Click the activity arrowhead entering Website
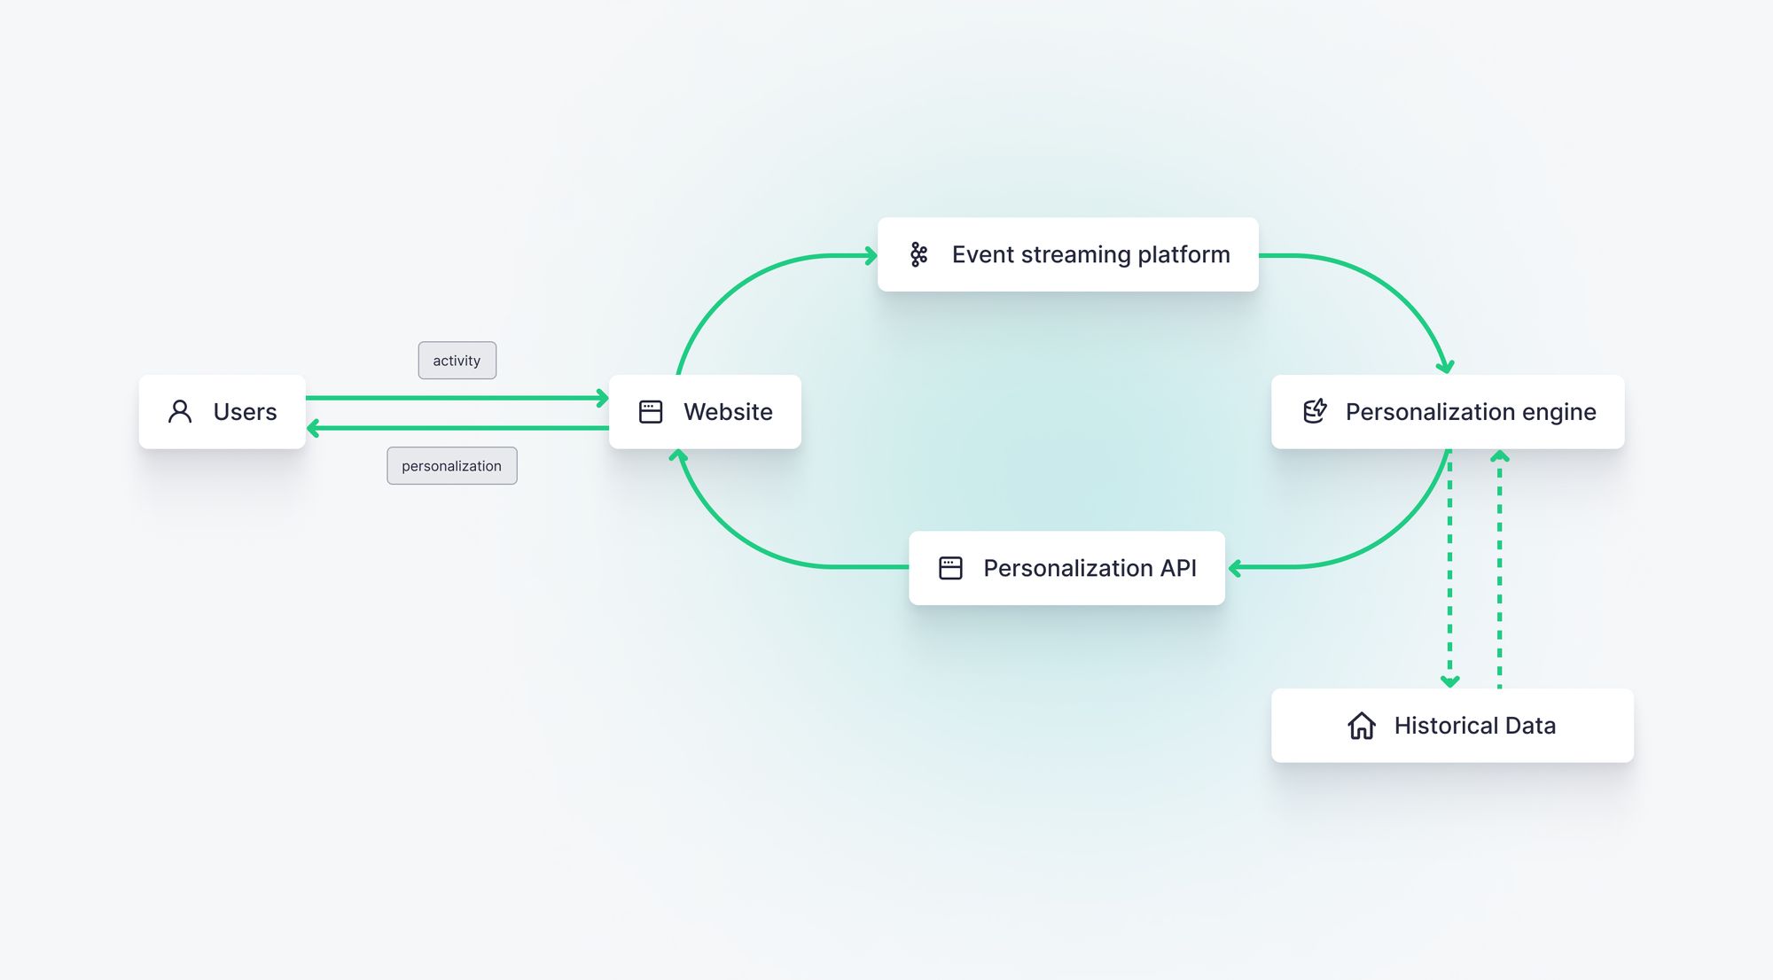Image resolution: width=1773 pixels, height=980 pixels. pyautogui.click(x=603, y=398)
